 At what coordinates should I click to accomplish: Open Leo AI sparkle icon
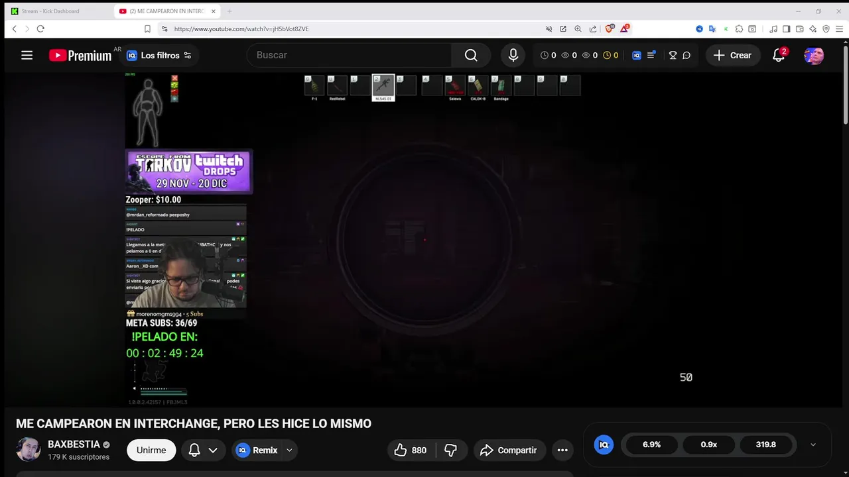(x=813, y=29)
